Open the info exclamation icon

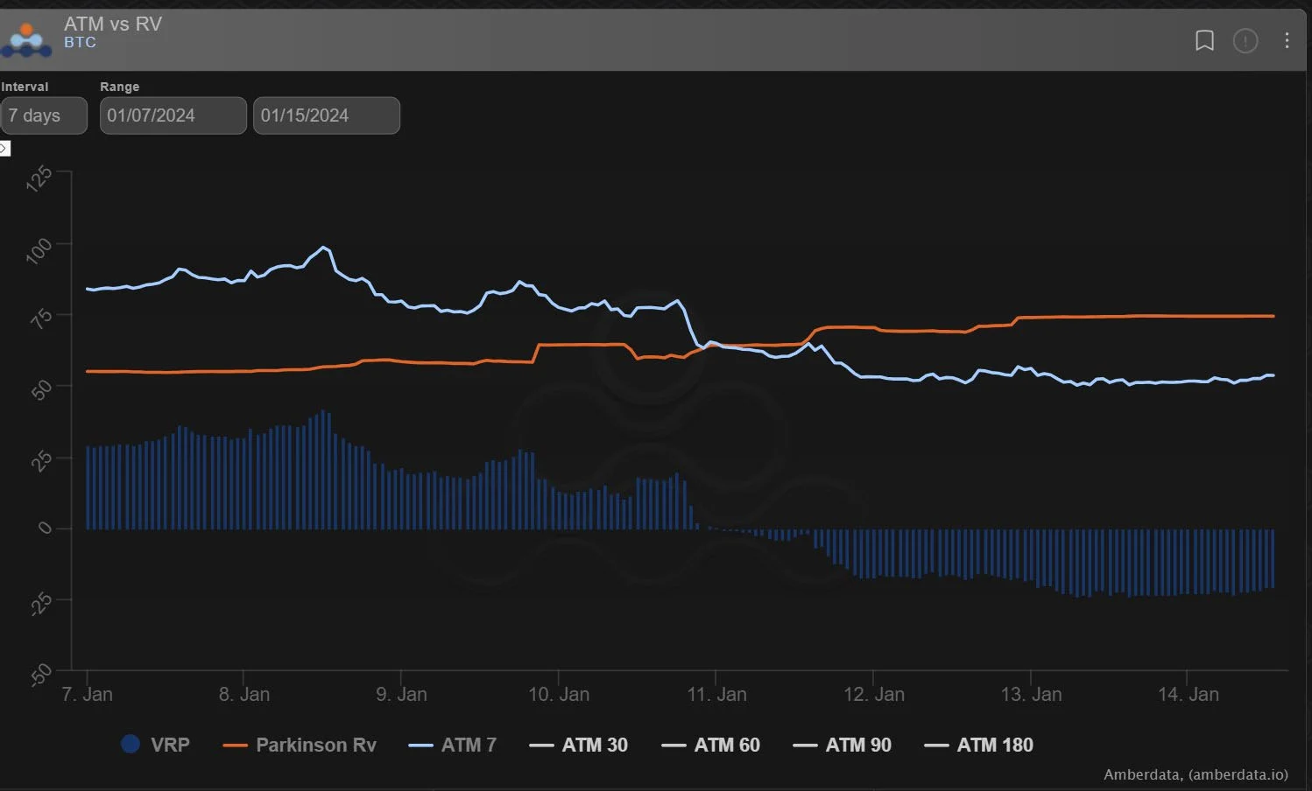pos(1245,40)
